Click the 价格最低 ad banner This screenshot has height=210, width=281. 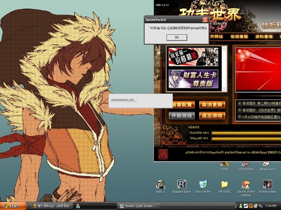pyautogui.click(x=192, y=56)
